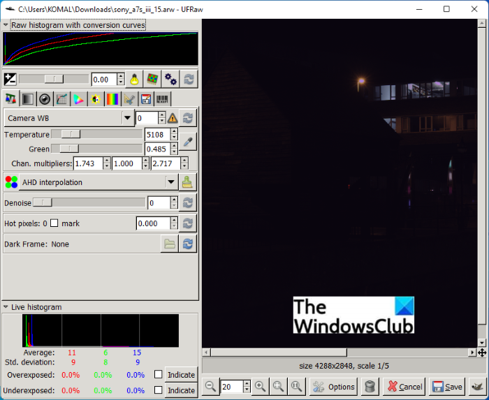
Task: Set preview zoom to 100%
Action: click(x=296, y=387)
